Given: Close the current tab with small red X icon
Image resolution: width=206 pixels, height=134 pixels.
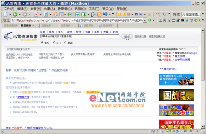Looking at the screenshot, I should point(128,14).
